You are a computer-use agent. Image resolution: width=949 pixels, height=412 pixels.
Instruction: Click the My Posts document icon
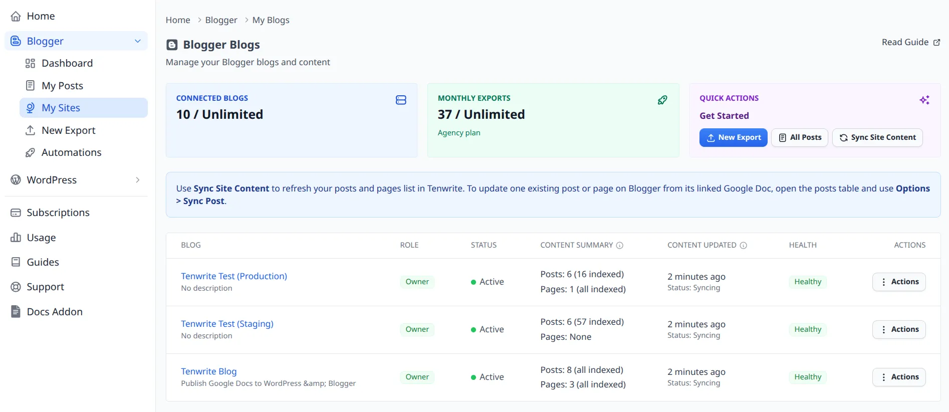pyautogui.click(x=31, y=86)
